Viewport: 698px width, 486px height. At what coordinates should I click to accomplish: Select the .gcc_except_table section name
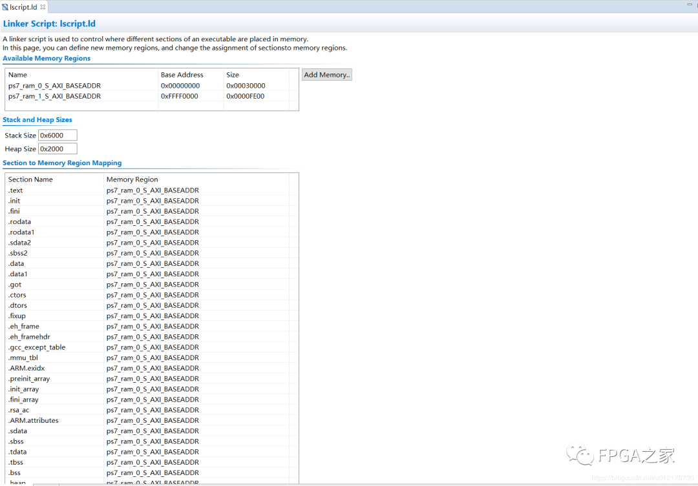tap(37, 347)
